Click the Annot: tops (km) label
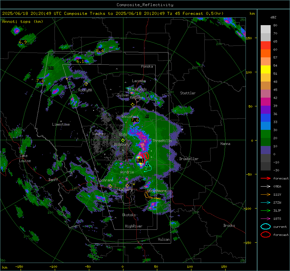Image resolution: width=290 pixels, height=271 pixels. tap(23, 22)
